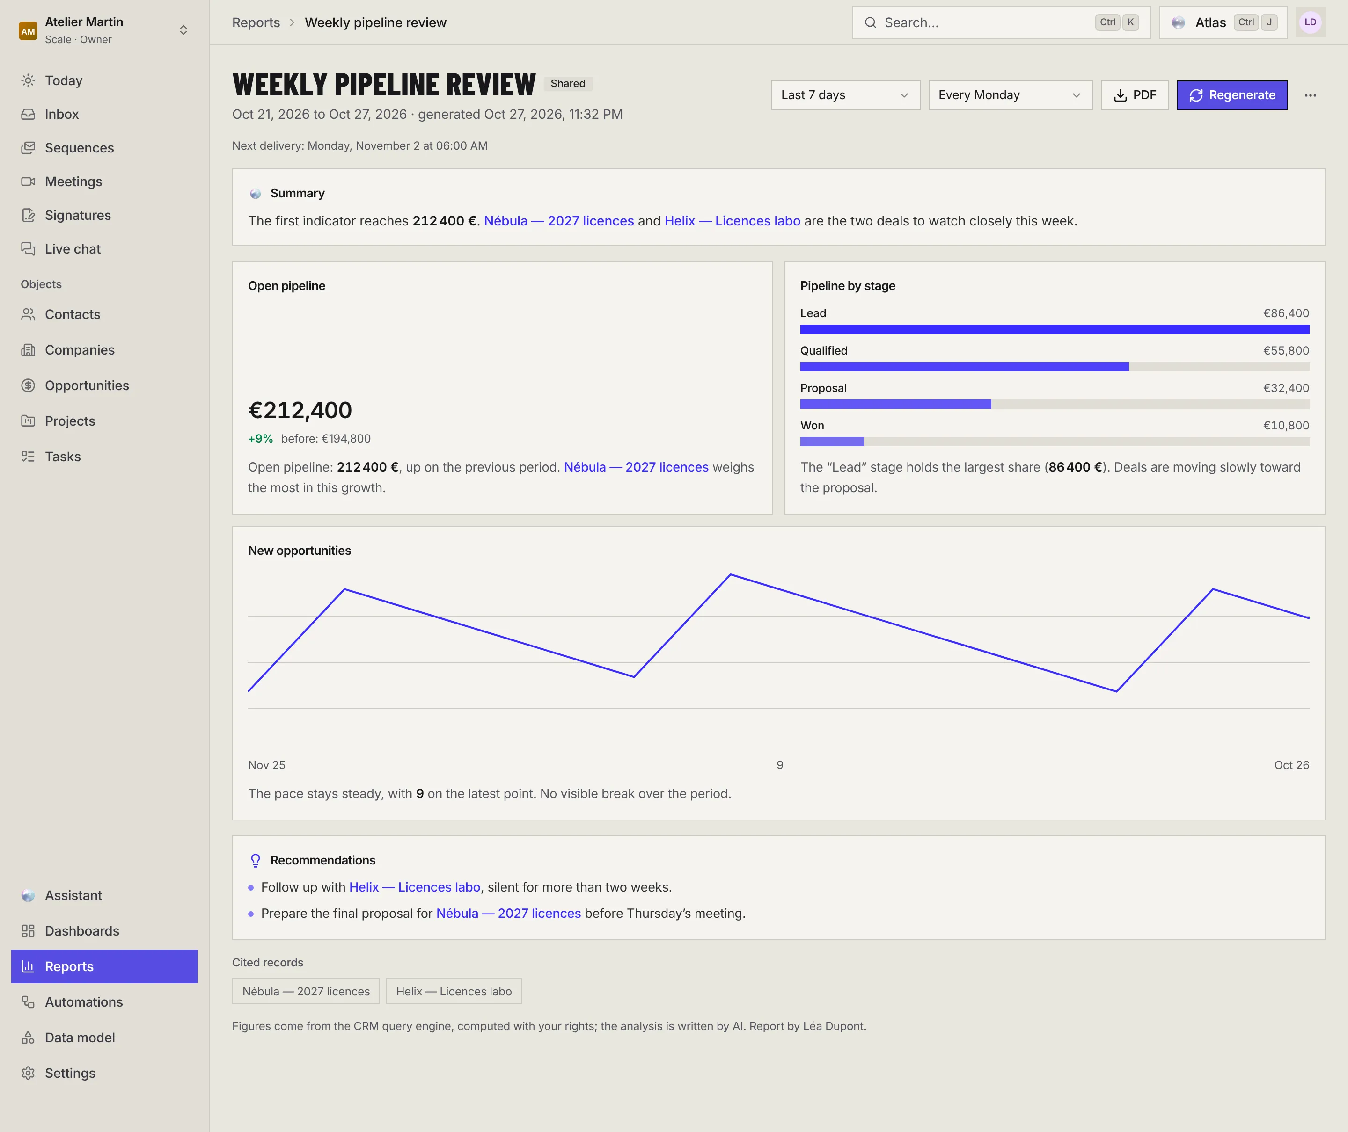Image resolution: width=1348 pixels, height=1132 pixels.
Task: Open Today from the sidebar
Action: pyautogui.click(x=104, y=80)
